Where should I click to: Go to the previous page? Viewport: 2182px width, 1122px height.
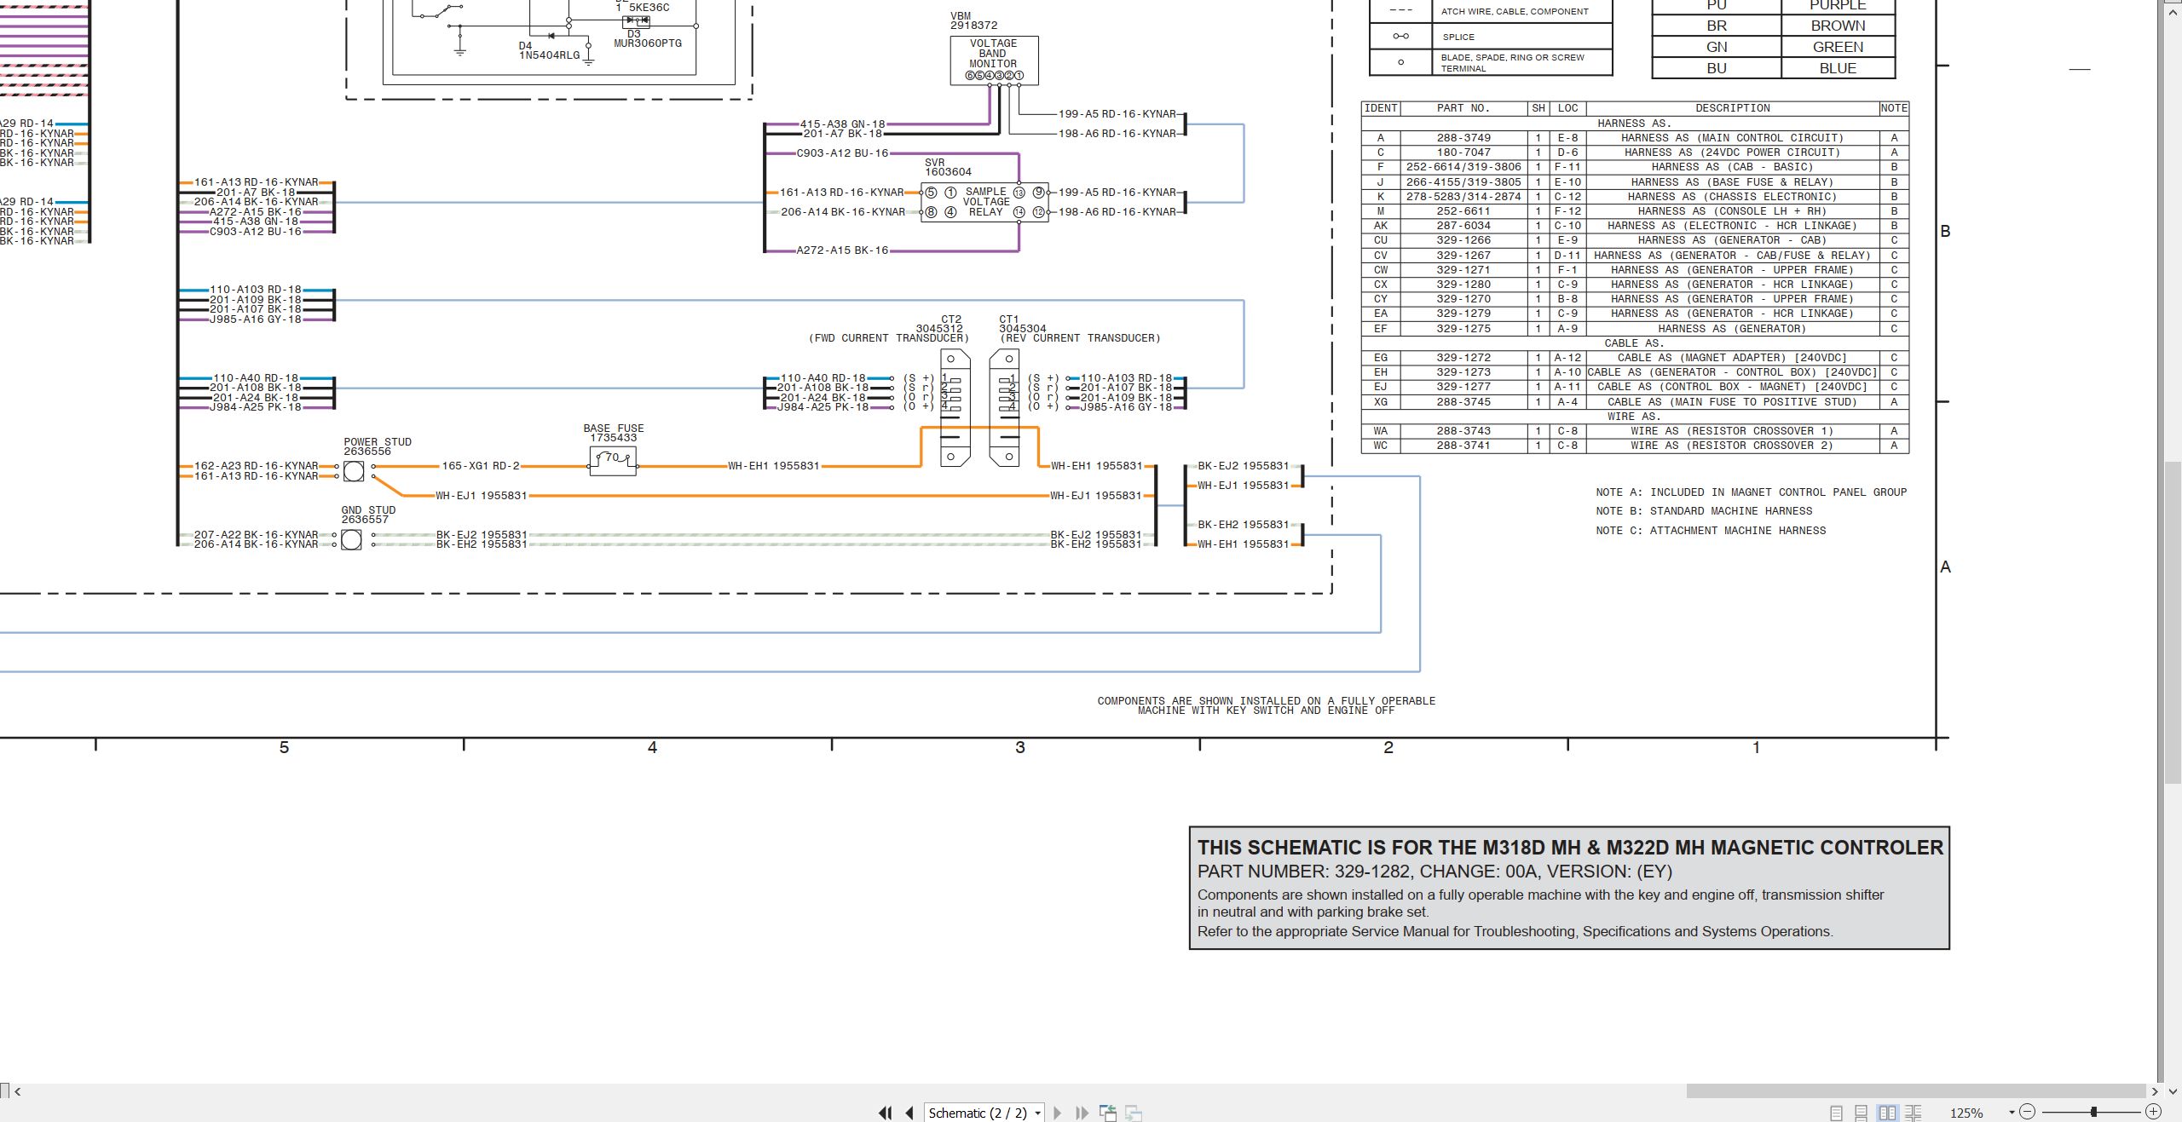[x=909, y=1113]
